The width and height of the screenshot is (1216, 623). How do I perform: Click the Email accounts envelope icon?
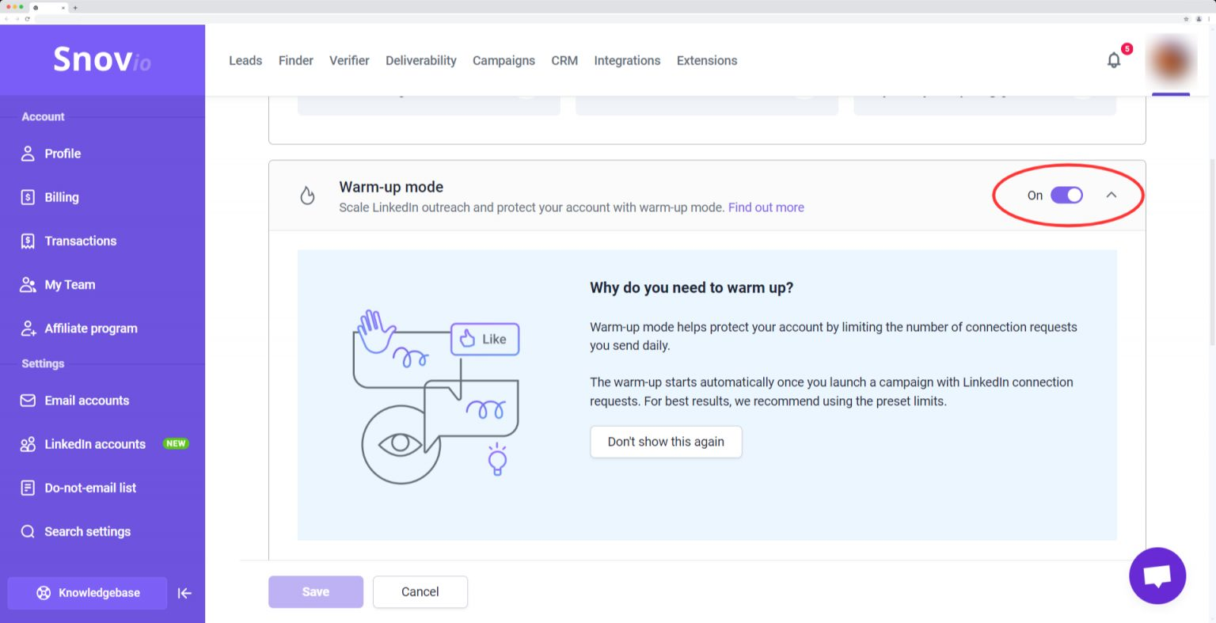(28, 401)
